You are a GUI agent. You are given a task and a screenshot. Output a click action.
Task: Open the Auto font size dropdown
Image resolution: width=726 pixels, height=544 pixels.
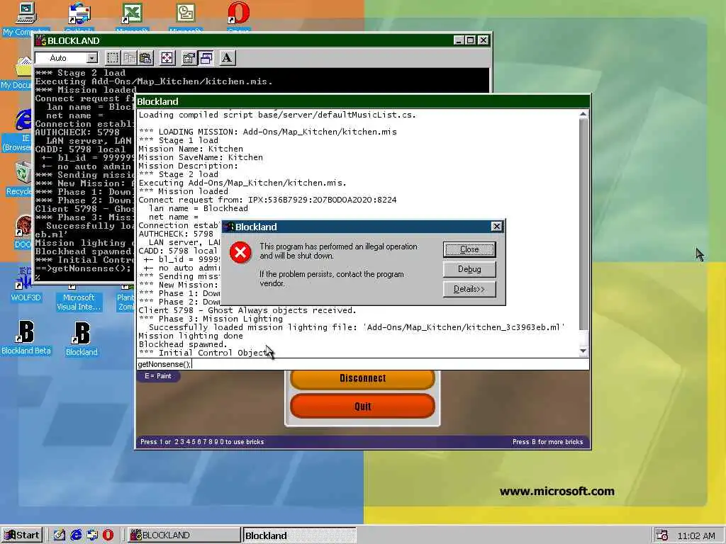pos(92,58)
